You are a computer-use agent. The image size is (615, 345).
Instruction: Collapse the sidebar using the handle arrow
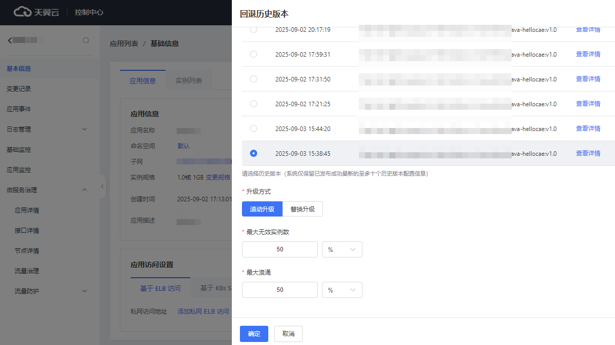click(x=102, y=187)
